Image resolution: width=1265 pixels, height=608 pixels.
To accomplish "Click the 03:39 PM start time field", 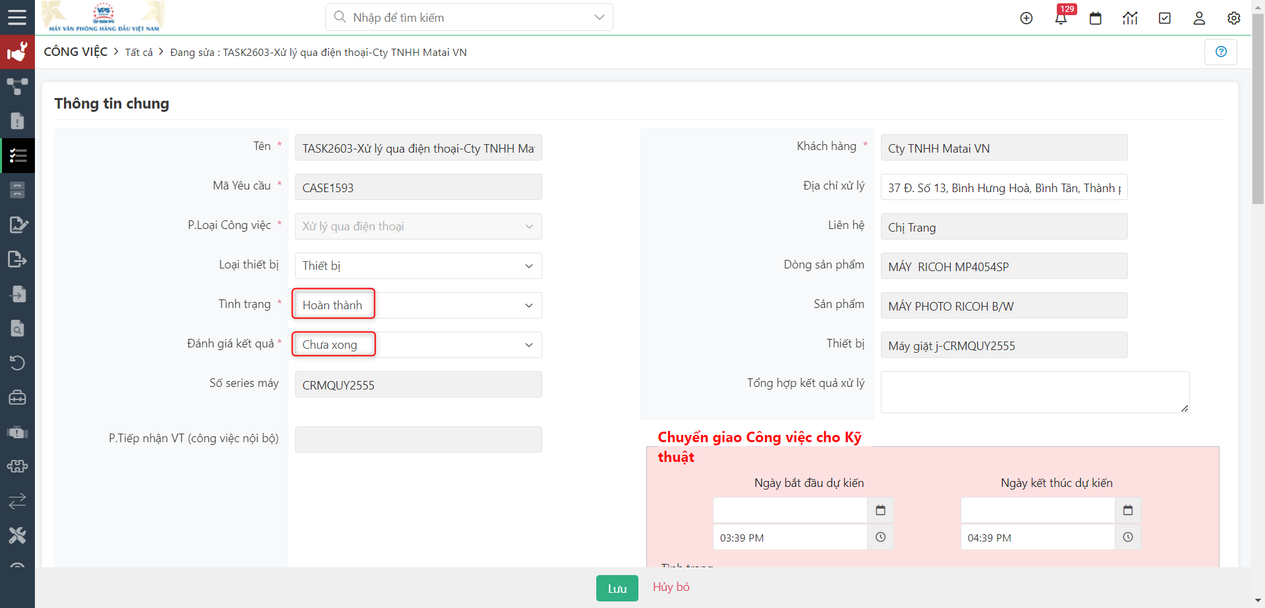I will 790,537.
